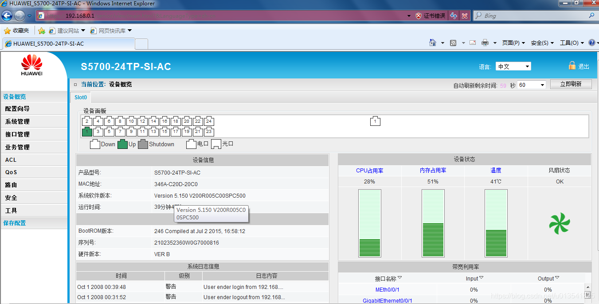Select port 3 on the device panel
599x304 pixels.
tap(98, 132)
